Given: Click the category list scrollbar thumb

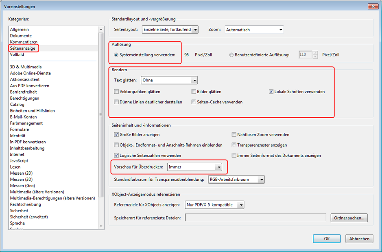Looking at the screenshot, I should 101,114.
